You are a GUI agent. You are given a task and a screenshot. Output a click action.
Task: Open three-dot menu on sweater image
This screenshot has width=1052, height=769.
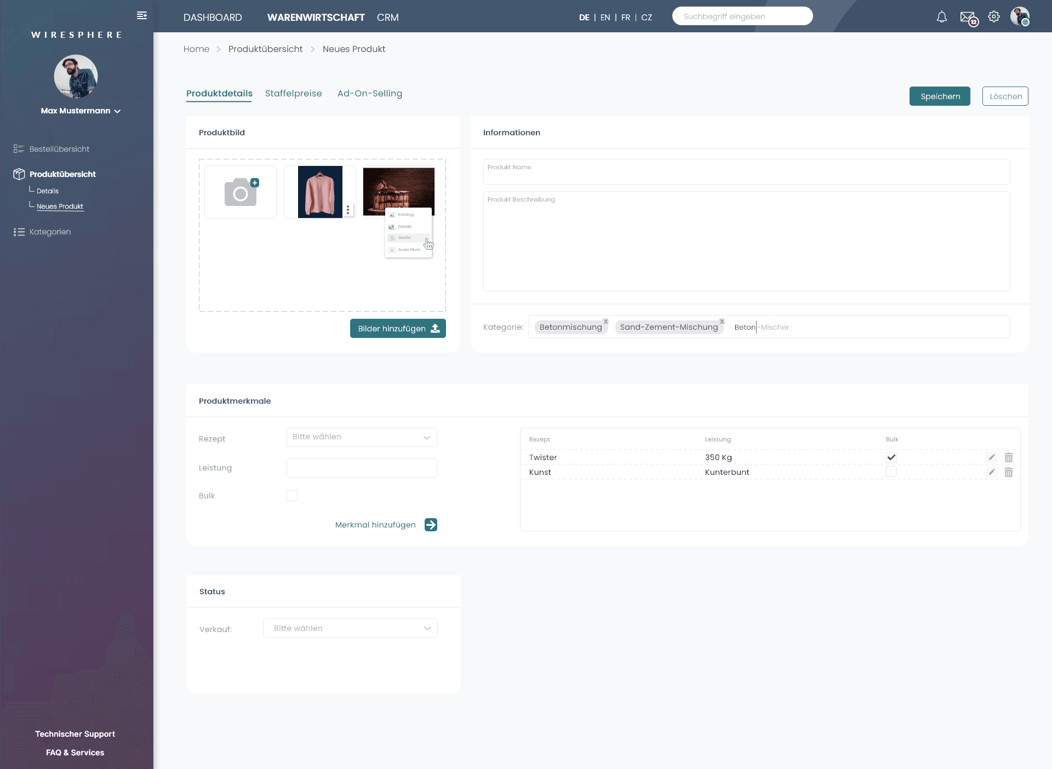pos(348,210)
